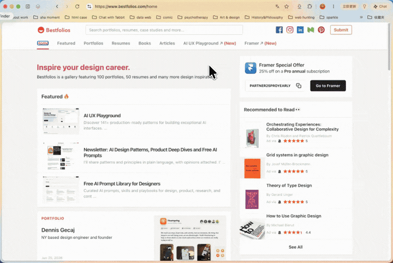The image size is (393, 263).
Task: Click browser back arrow
Action: [57, 7]
